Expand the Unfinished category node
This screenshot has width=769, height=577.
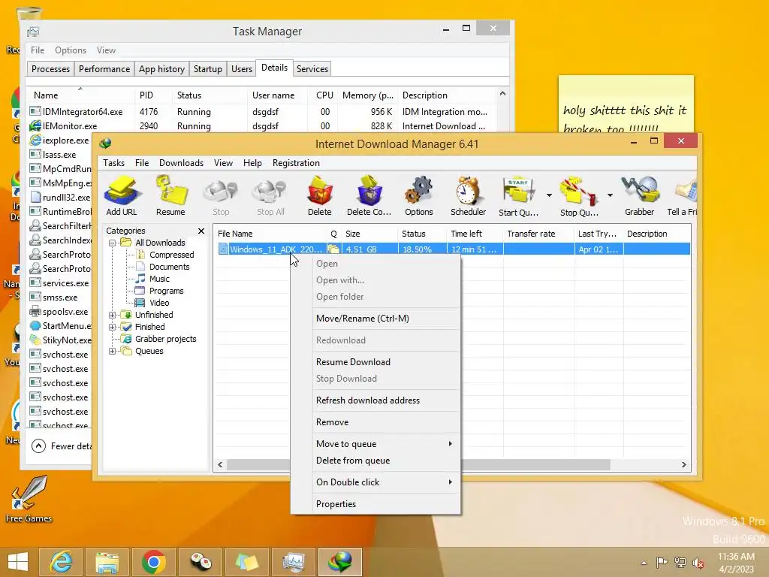pyautogui.click(x=113, y=315)
